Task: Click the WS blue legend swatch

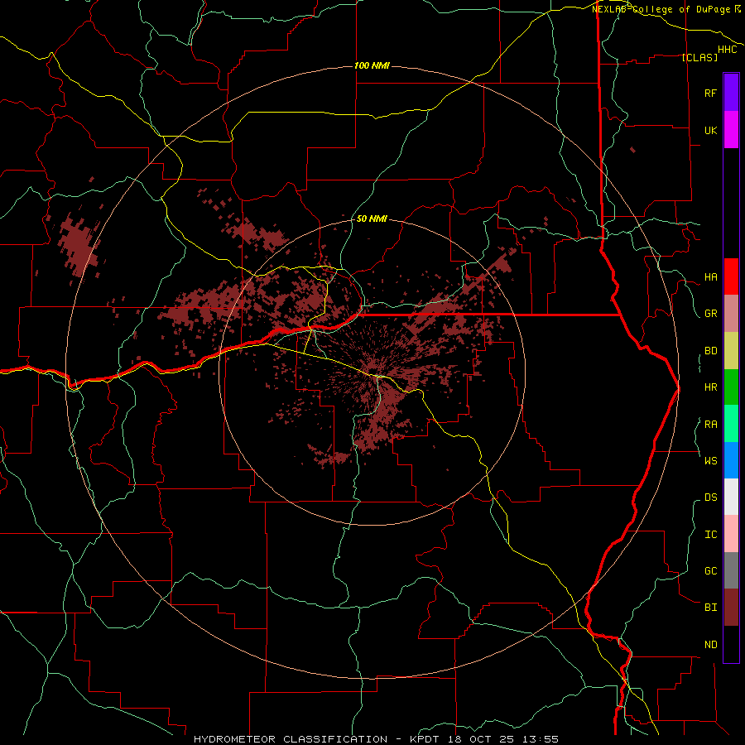Action: [731, 460]
